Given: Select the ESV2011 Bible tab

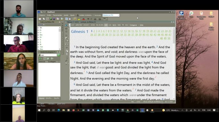Looking at the screenshot, I should click(86, 25).
